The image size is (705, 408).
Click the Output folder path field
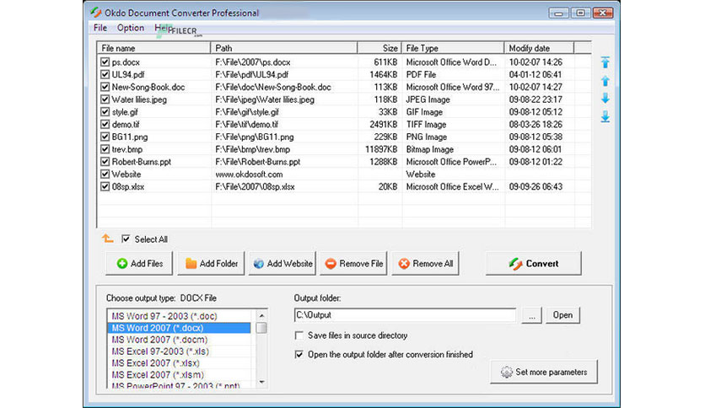point(405,315)
